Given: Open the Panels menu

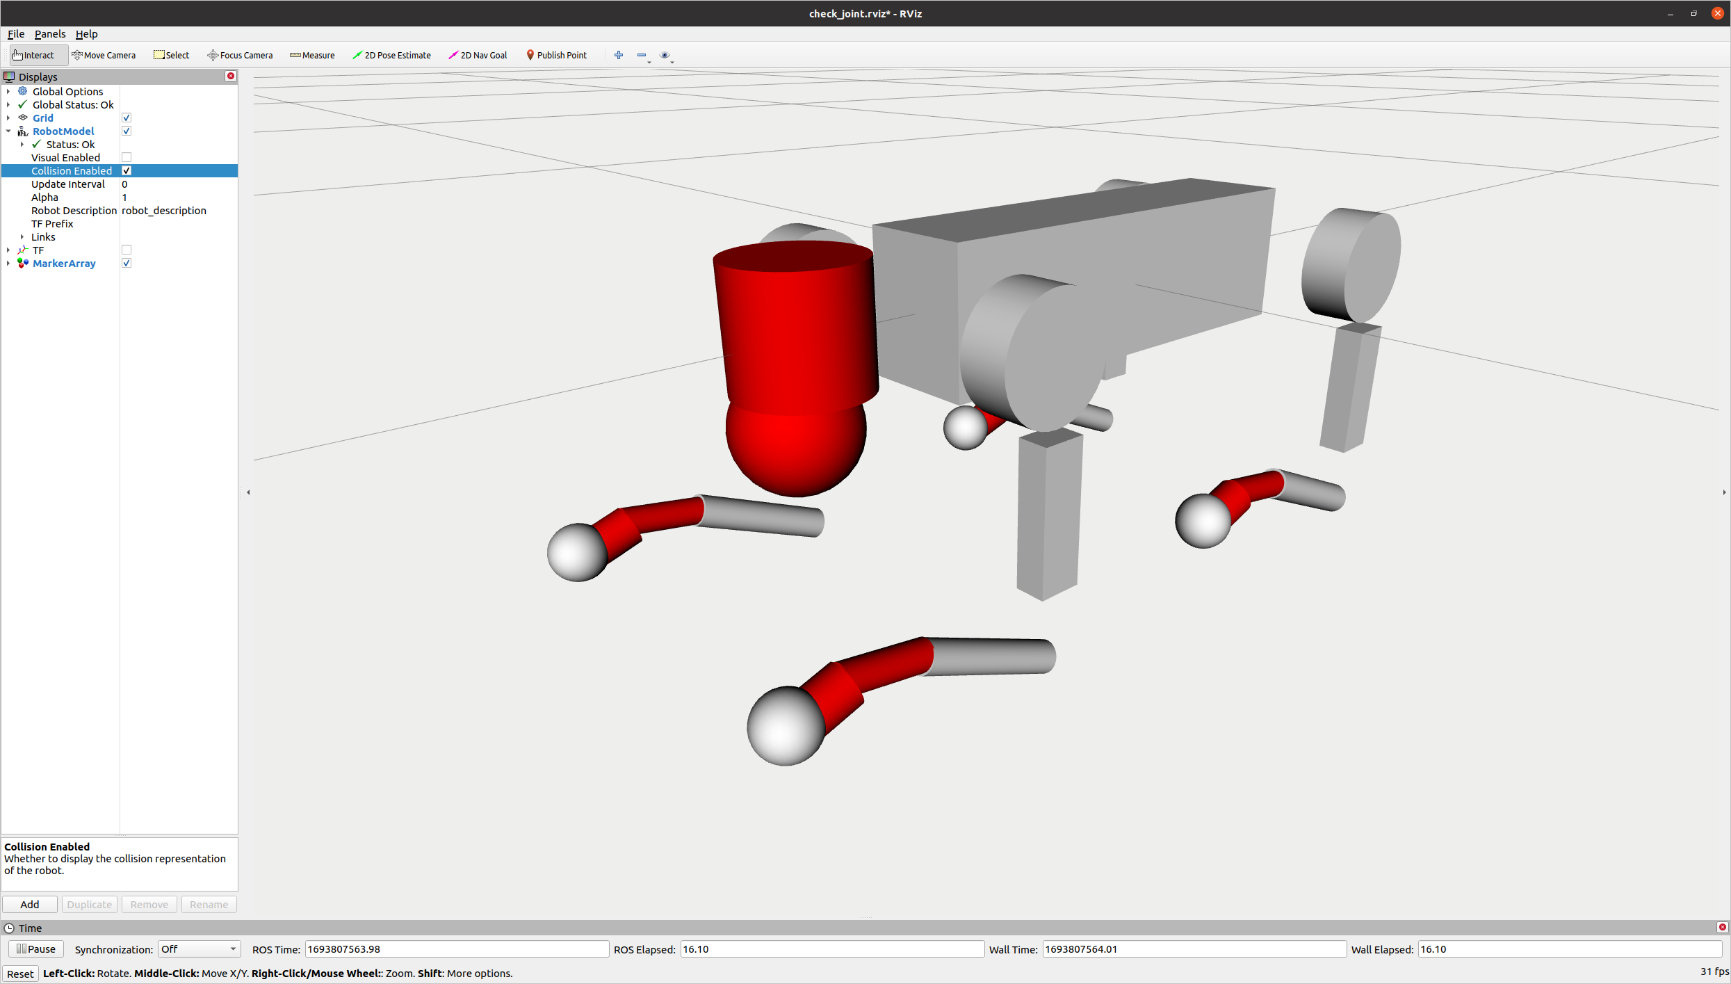Looking at the screenshot, I should pos(49,33).
